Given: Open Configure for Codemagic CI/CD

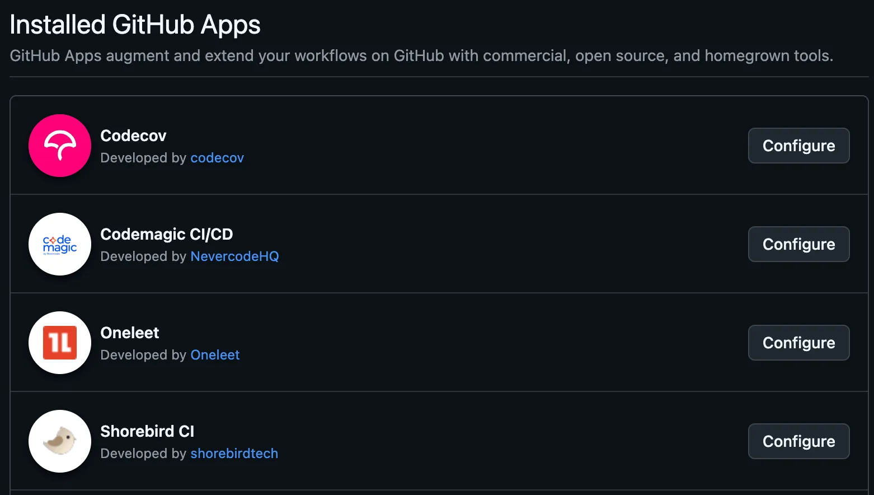Looking at the screenshot, I should pyautogui.click(x=798, y=244).
